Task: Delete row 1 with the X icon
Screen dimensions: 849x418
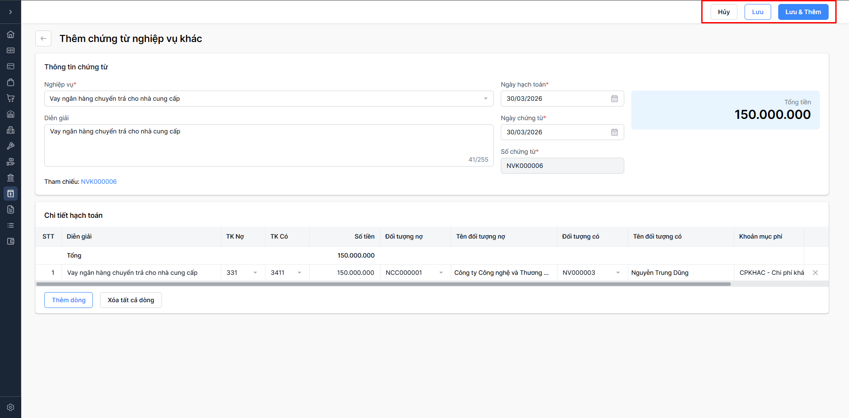Action: 815,273
